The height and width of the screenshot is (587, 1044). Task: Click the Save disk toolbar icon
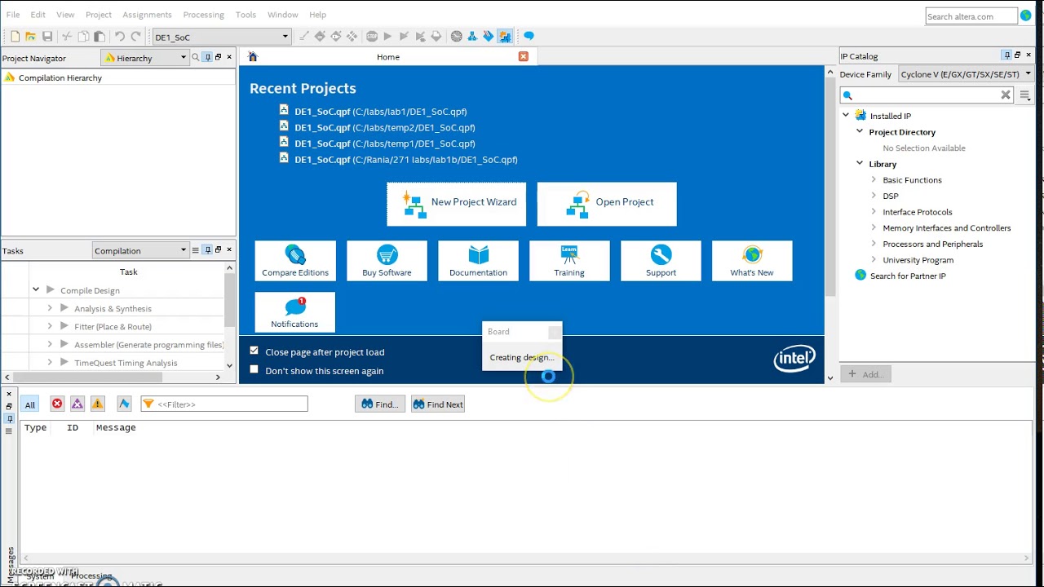(47, 37)
